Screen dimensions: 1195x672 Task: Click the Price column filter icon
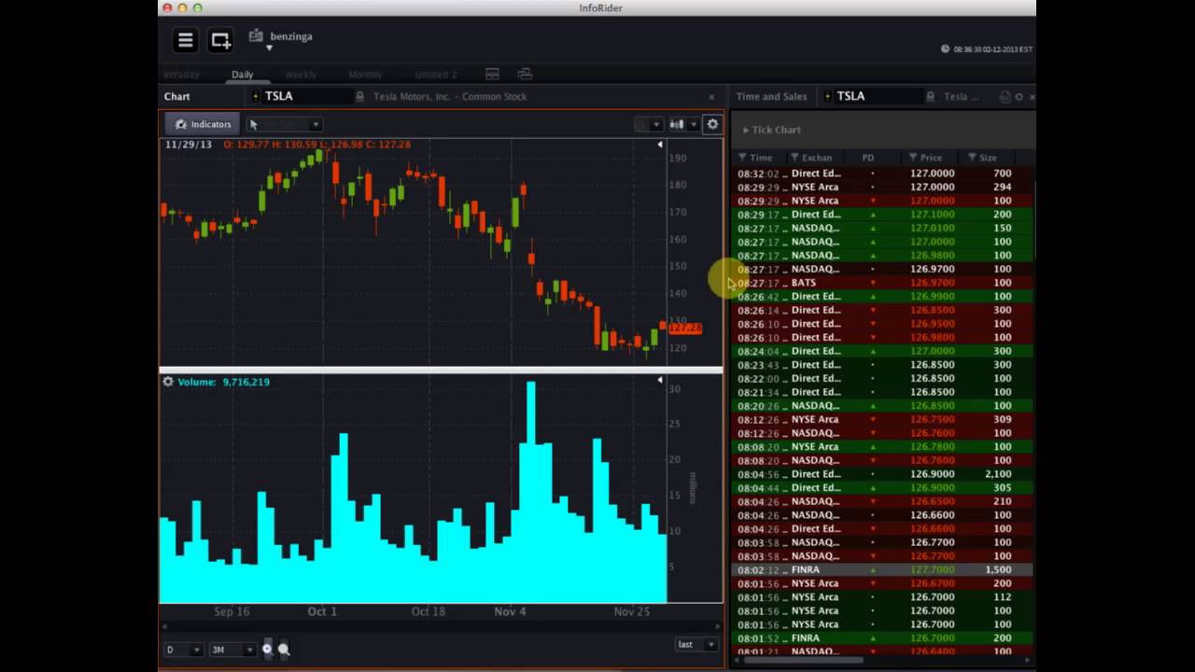914,158
